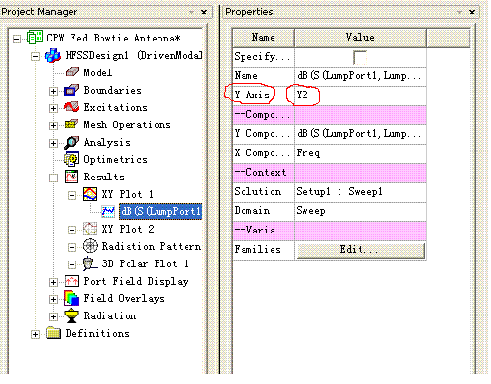The height and width of the screenshot is (384, 491).
Task: Click the XY Plot 1 icon
Action: coord(90,194)
